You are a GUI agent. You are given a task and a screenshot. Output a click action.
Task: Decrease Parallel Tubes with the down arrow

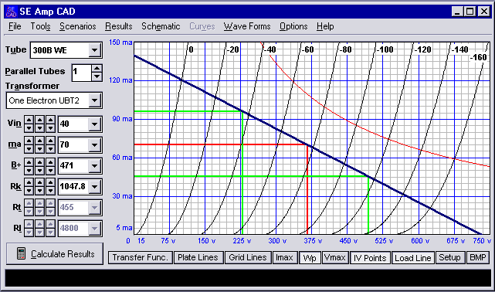97,76
